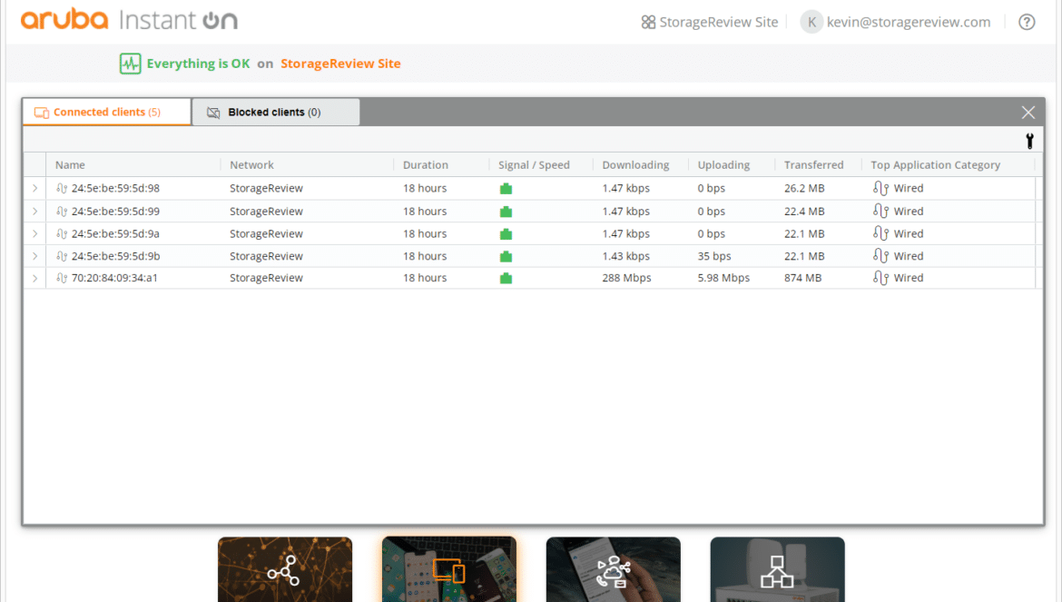This screenshot has height=602, width=1062.
Task: Click the StorageReview Site grid icon
Action: coord(648,23)
